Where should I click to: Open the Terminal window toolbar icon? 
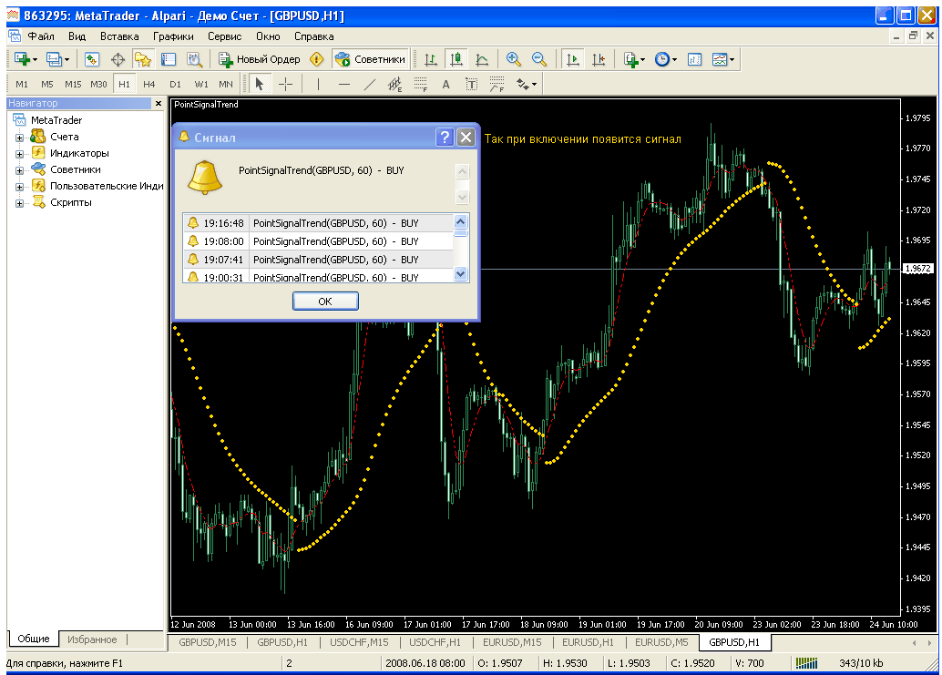coord(169,59)
